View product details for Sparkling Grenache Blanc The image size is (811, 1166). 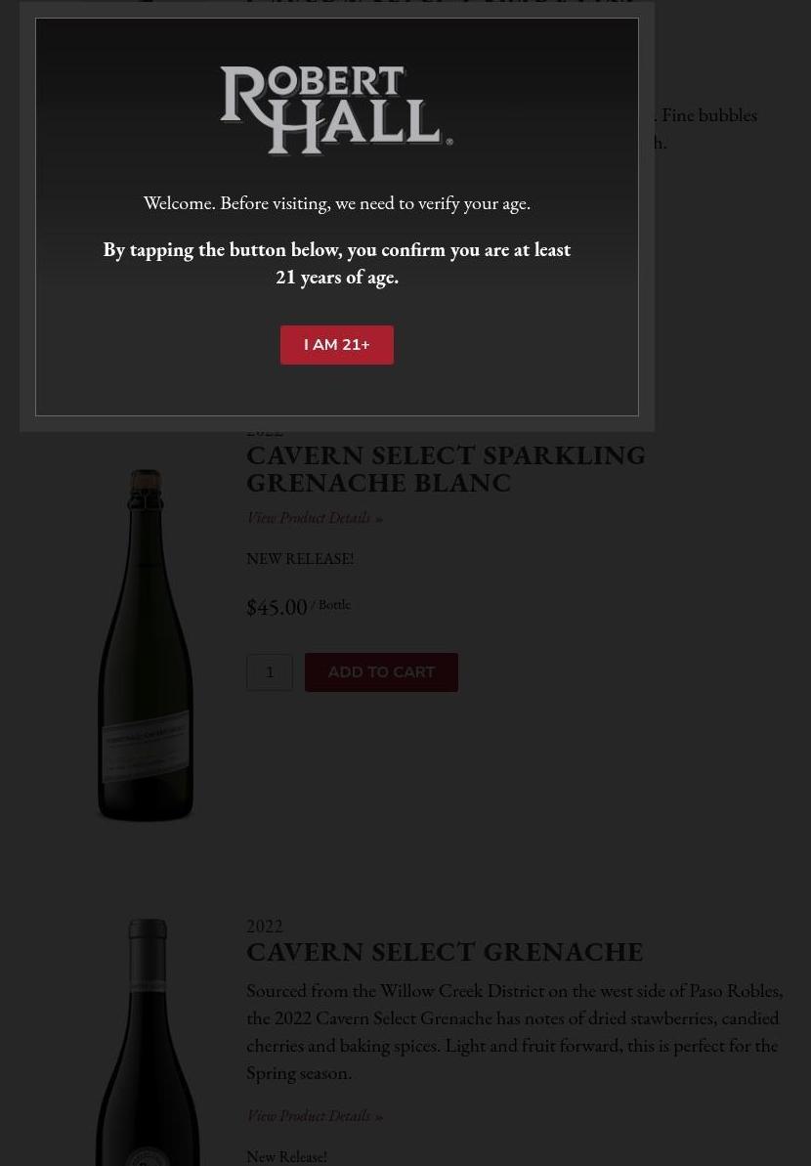(x=315, y=518)
